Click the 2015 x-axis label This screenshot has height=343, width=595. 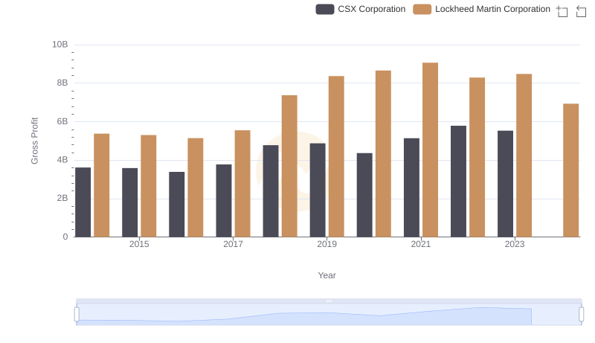[x=139, y=244]
